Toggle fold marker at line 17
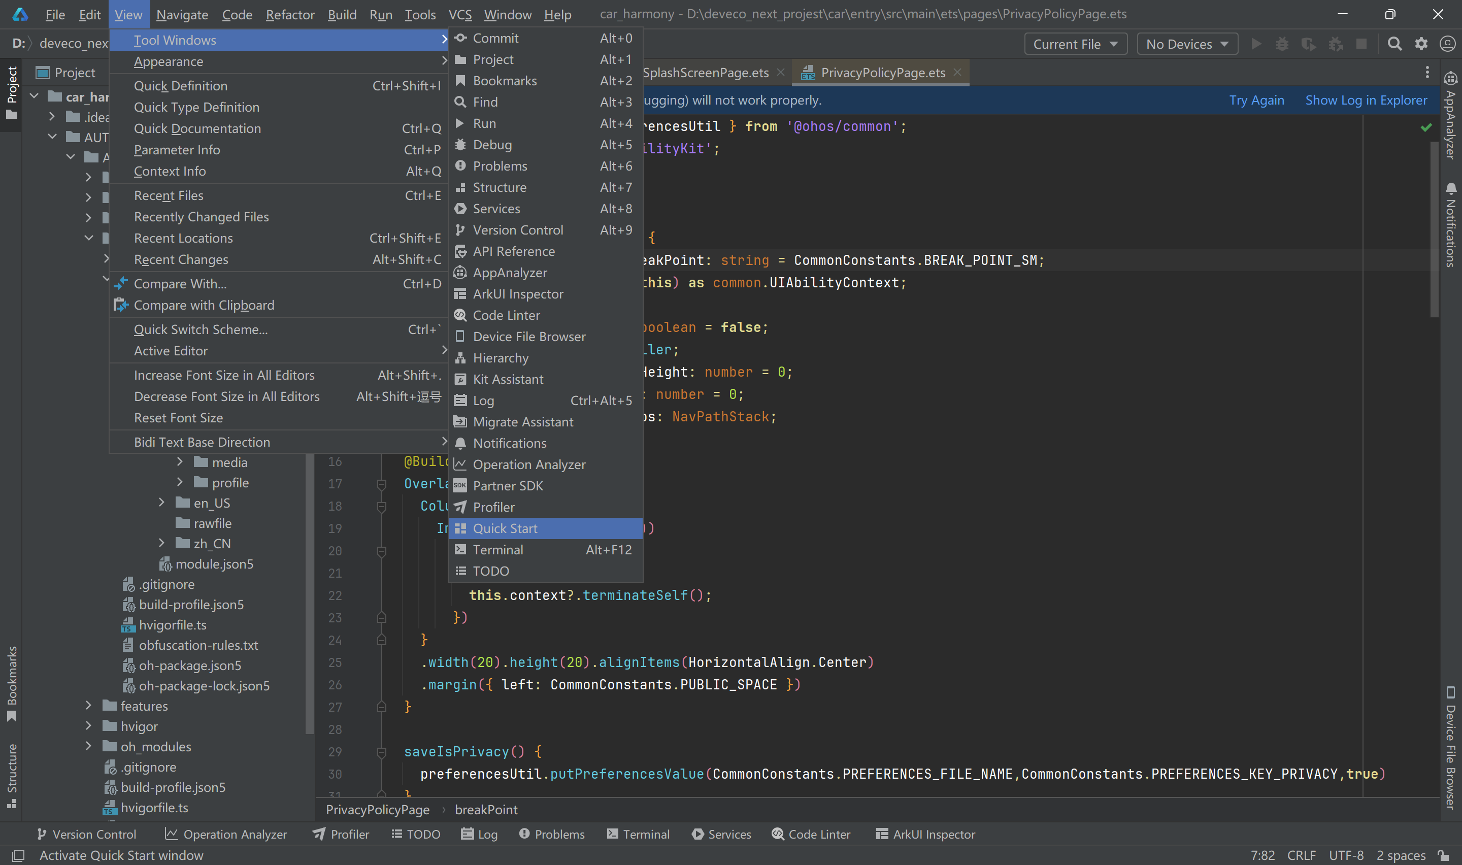This screenshot has height=865, width=1462. click(382, 484)
